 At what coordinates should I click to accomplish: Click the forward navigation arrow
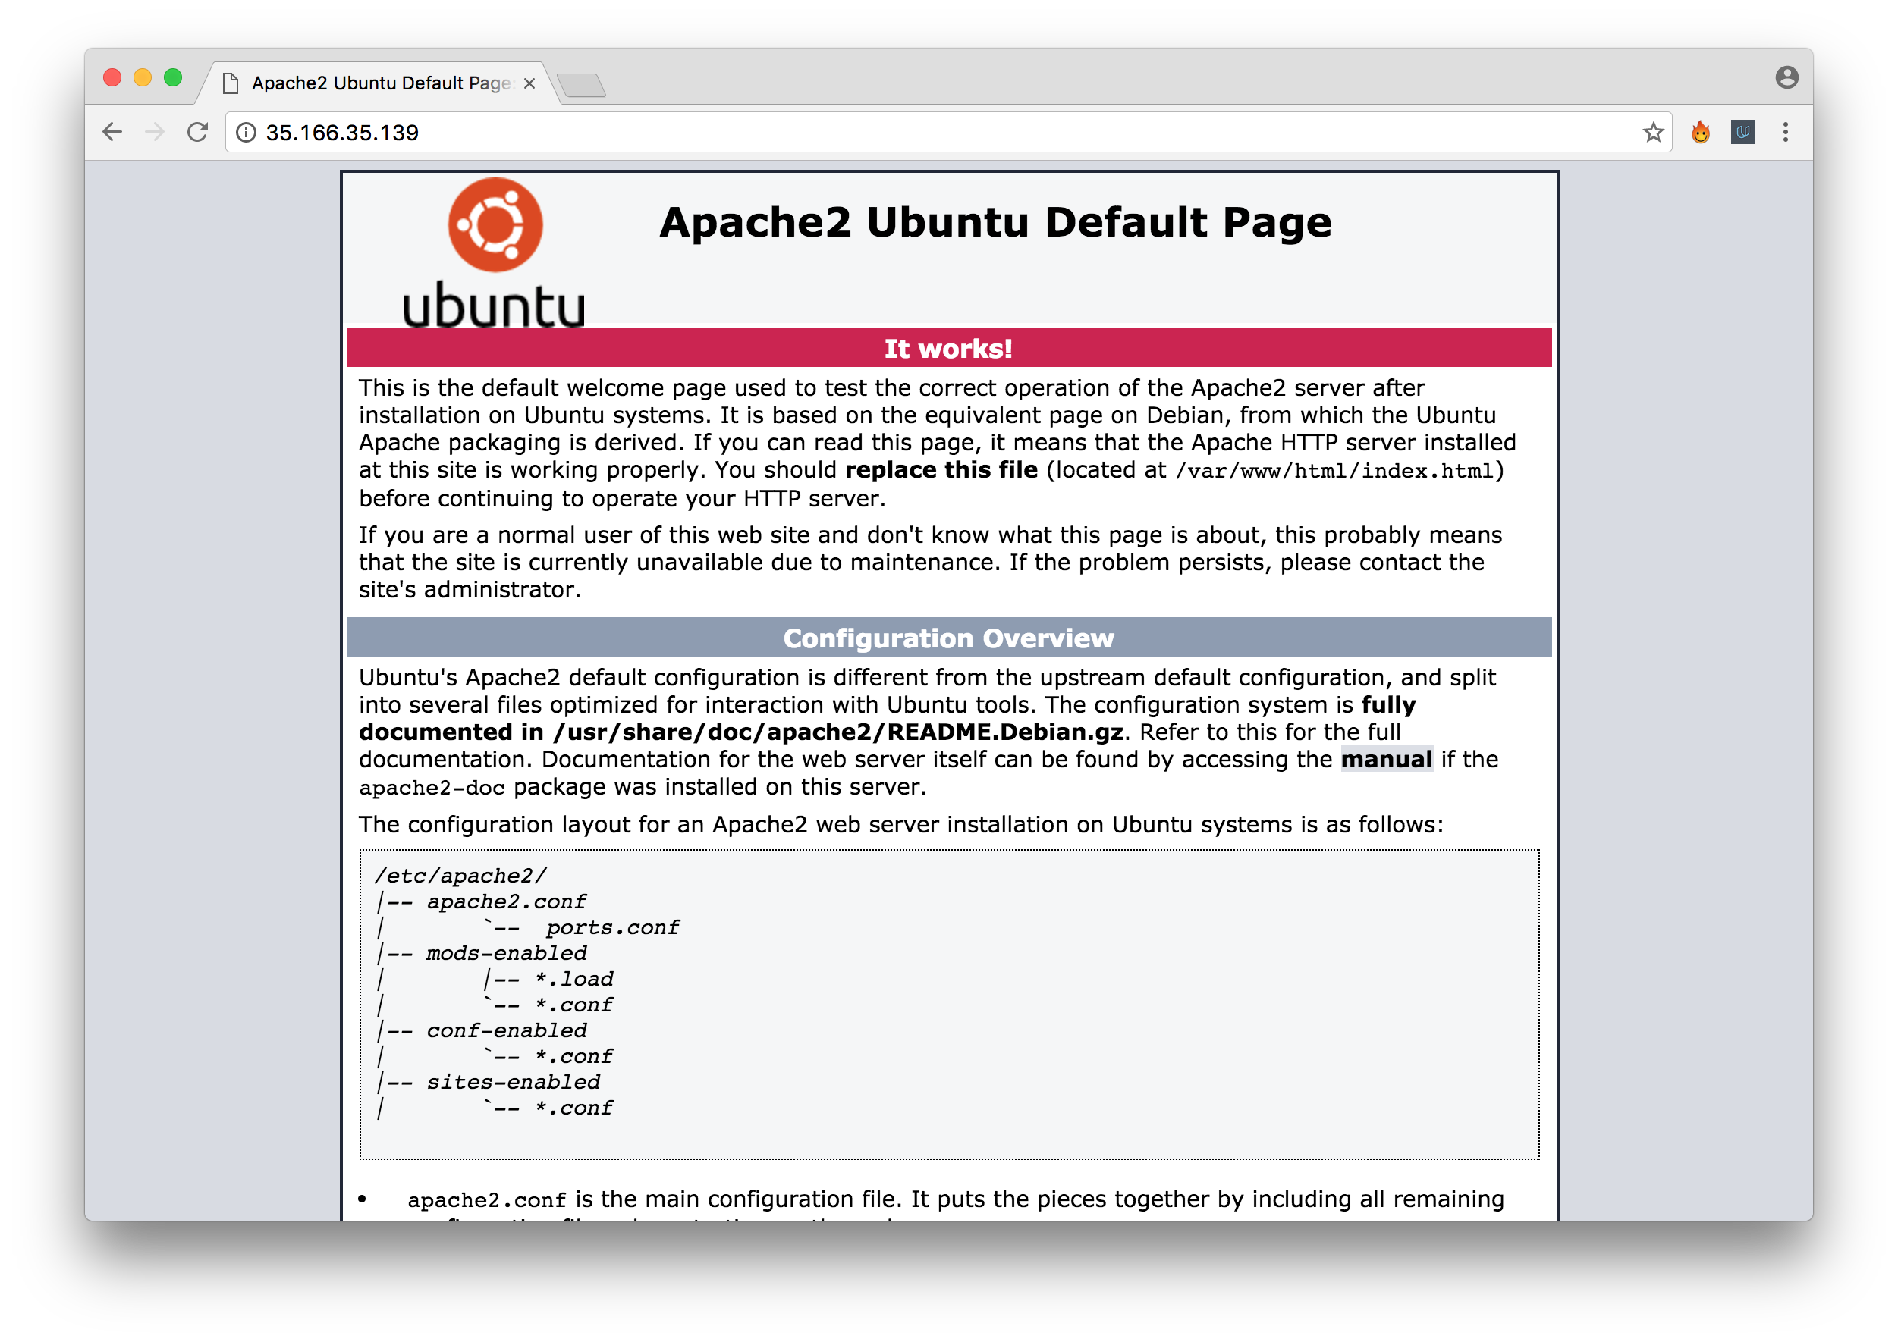click(155, 132)
